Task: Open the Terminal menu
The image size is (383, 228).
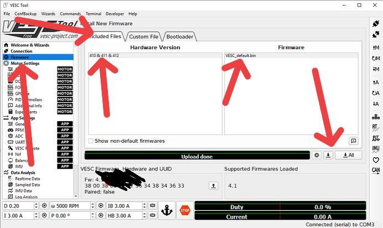Action: click(94, 14)
